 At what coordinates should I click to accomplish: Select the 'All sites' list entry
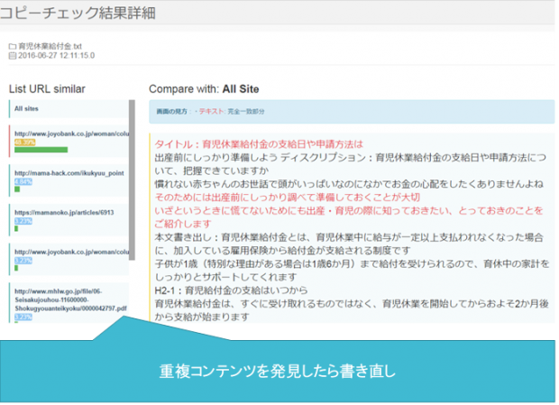click(x=25, y=108)
